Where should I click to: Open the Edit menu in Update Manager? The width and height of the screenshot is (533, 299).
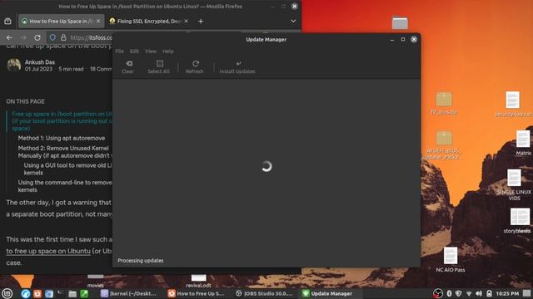pos(134,51)
